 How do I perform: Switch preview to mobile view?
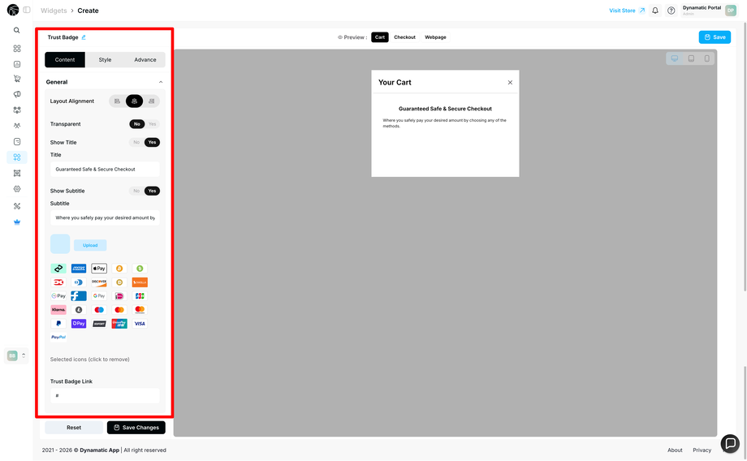click(706, 58)
